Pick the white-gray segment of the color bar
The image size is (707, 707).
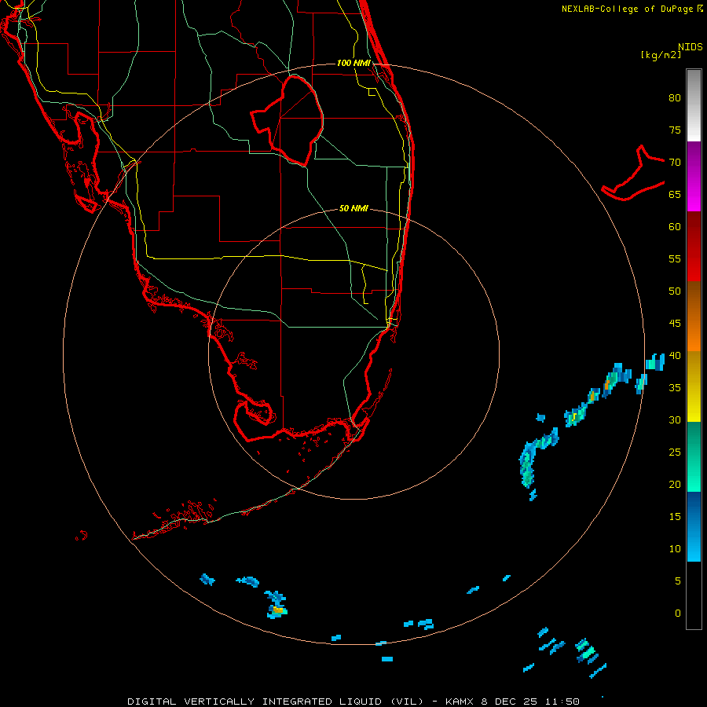pos(694,105)
